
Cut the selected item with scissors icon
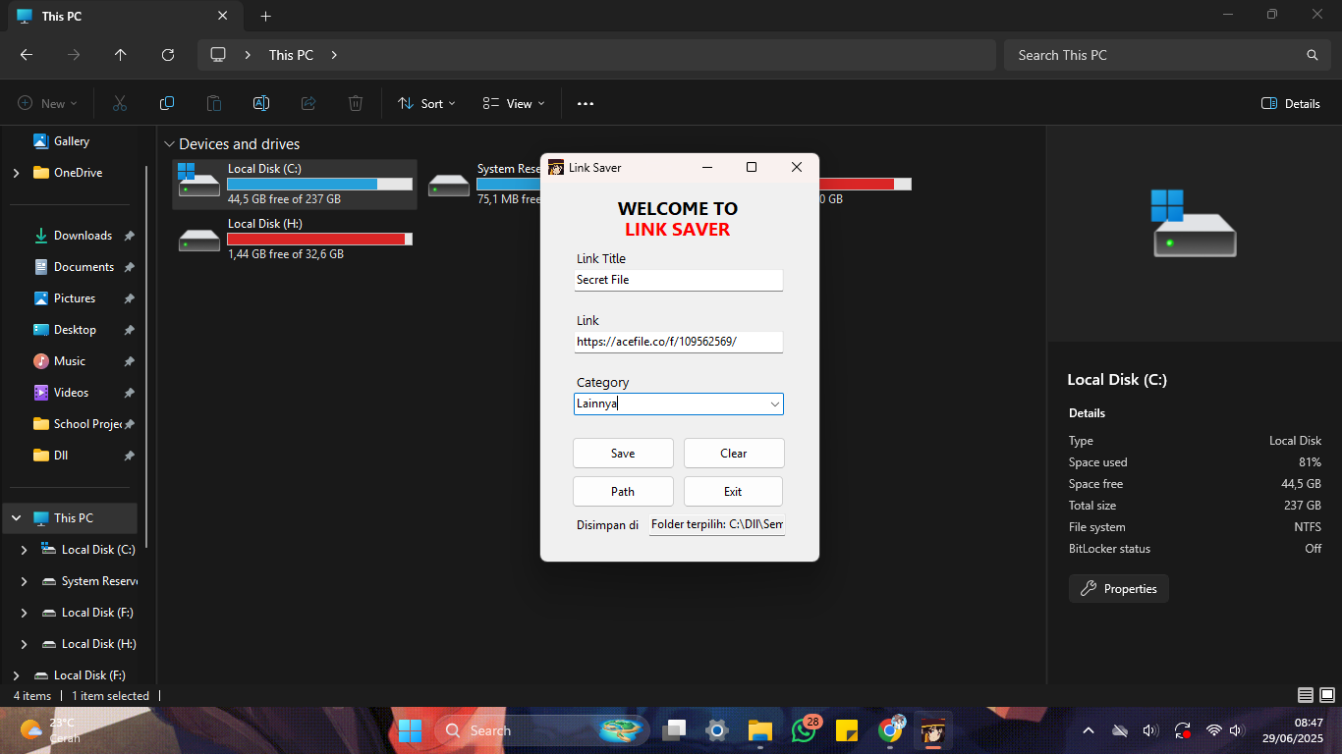tap(120, 103)
